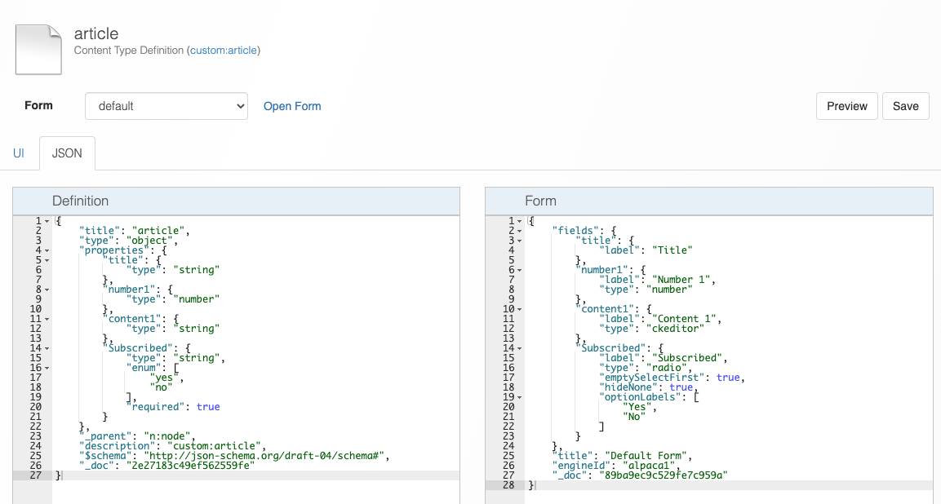Screen dimensions: 941x504
Task: Click "radio" type value in Form
Action: point(666,368)
